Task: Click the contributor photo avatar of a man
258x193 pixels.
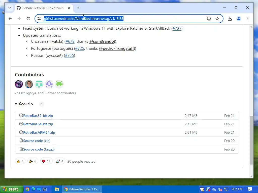Action: [x=29, y=84]
